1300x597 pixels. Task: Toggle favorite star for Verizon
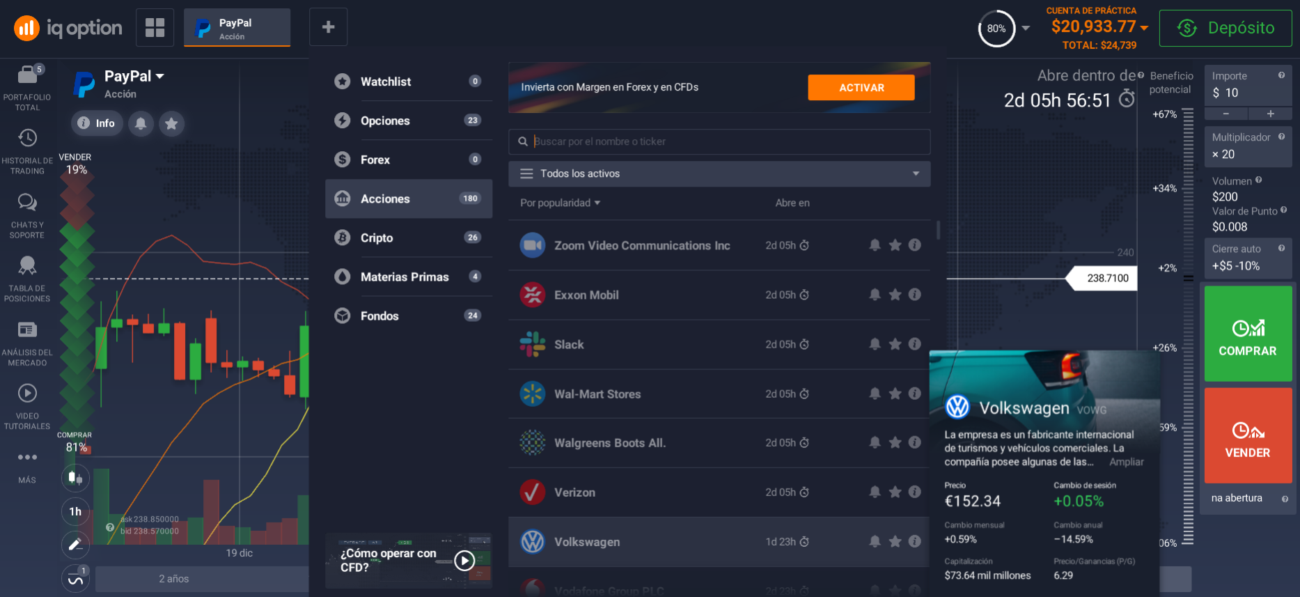895,492
